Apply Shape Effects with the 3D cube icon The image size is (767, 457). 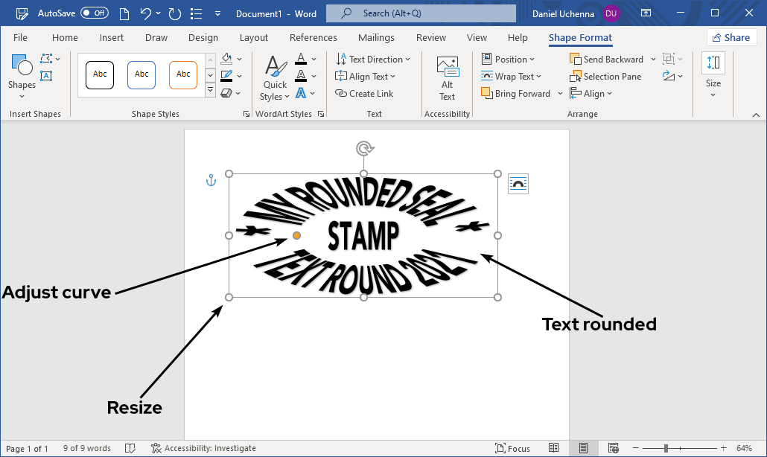[227, 92]
